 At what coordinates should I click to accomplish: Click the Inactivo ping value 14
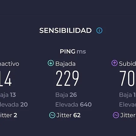[x=6, y=78]
